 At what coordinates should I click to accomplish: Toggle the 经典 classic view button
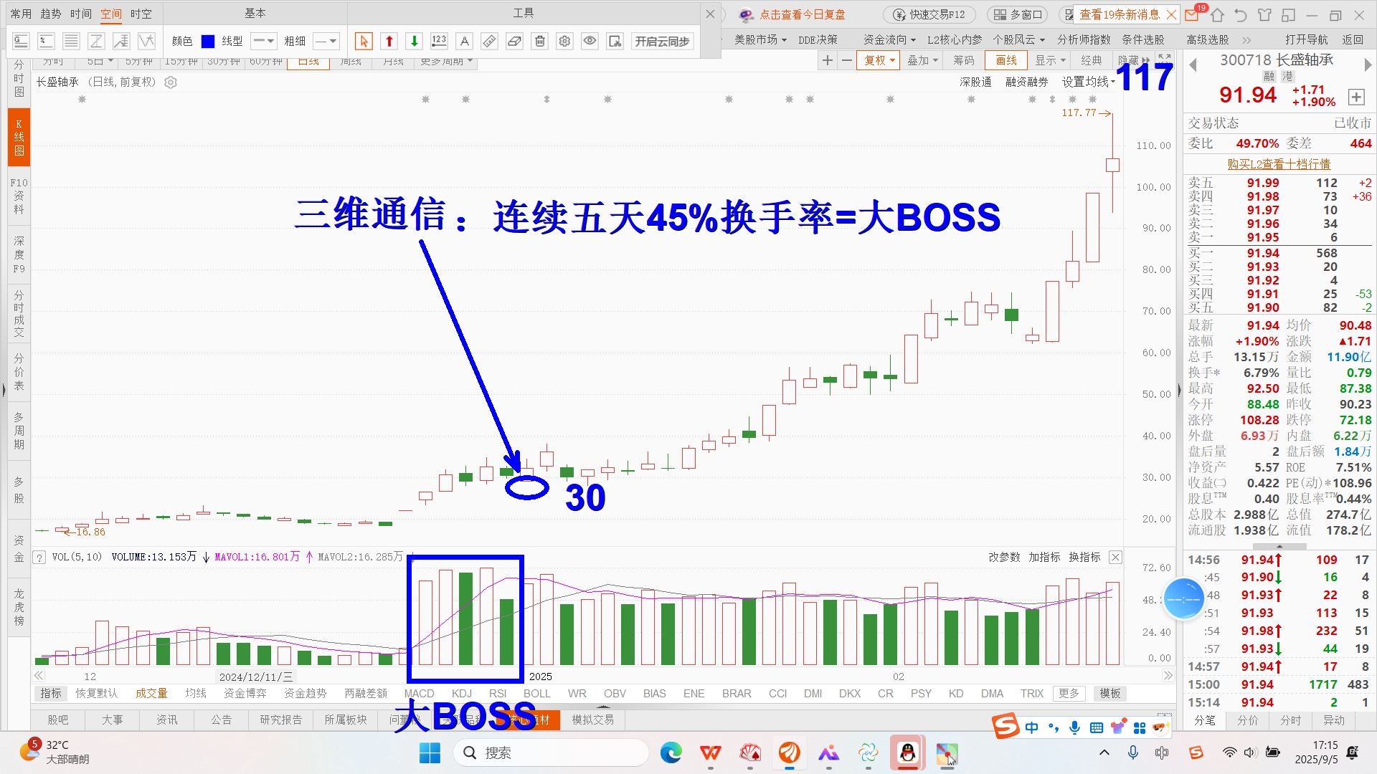(x=1092, y=61)
